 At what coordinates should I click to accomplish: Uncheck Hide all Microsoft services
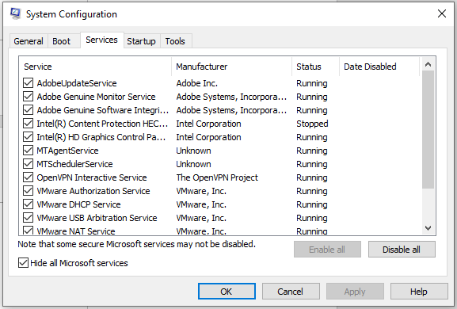point(23,263)
